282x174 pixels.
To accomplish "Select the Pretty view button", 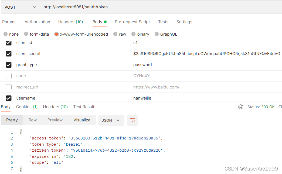I will (x=12, y=120).
